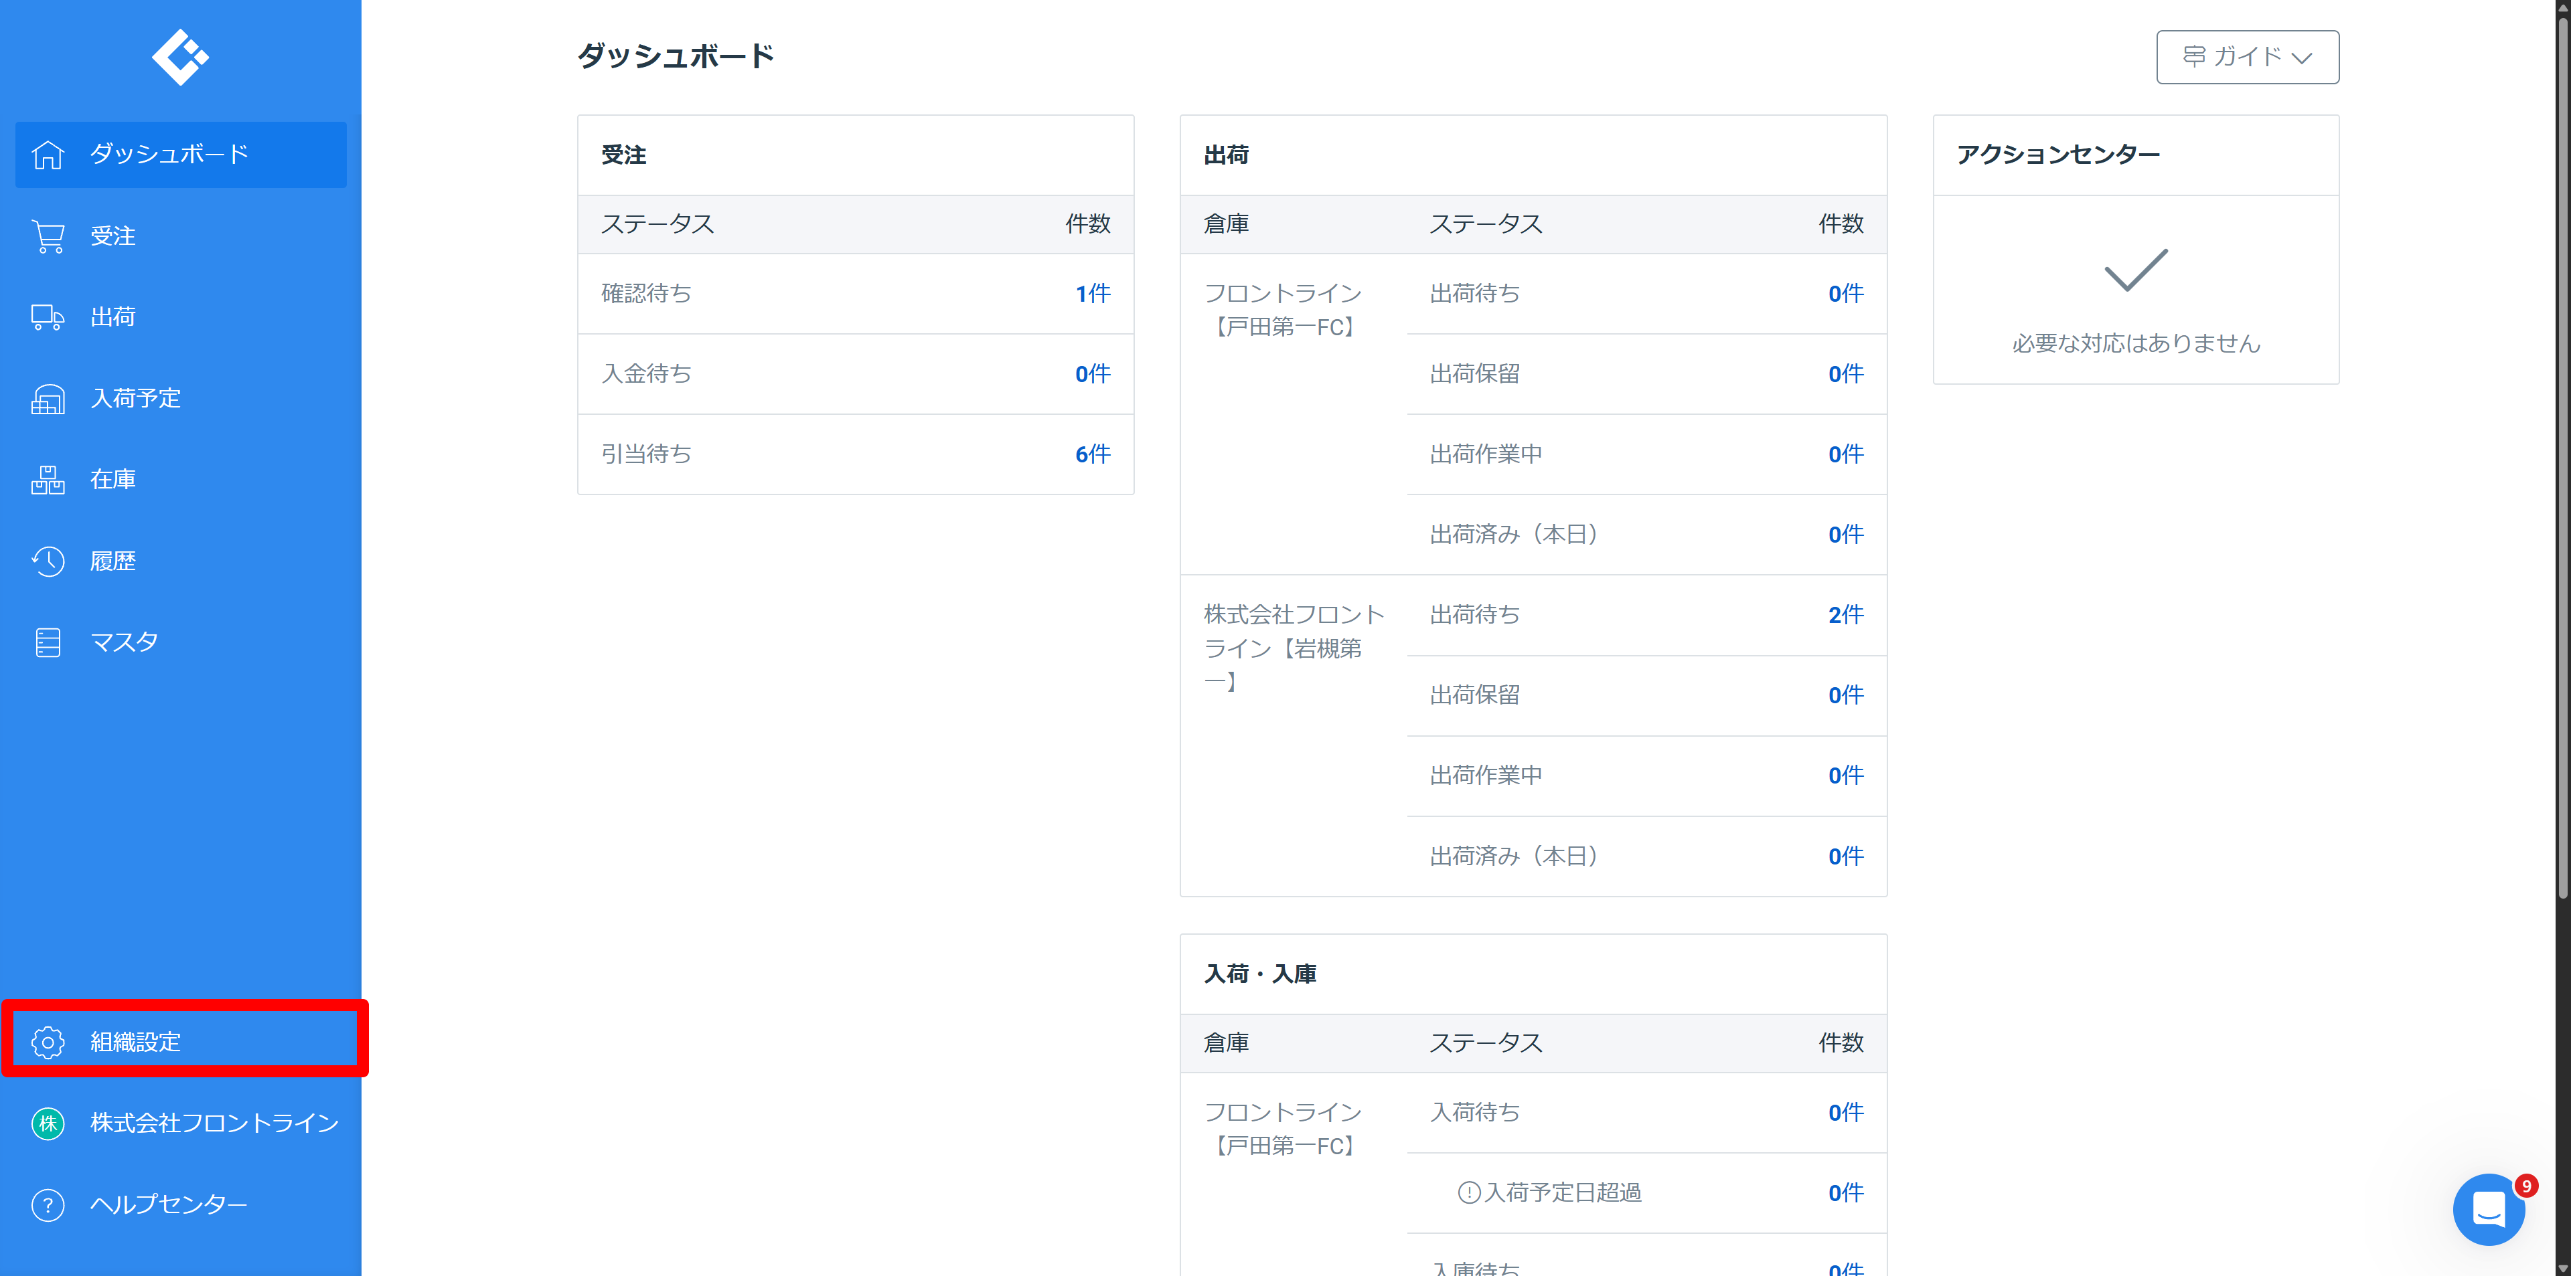Click 0件 count for 入金待ち
The image size is (2571, 1276).
click(1093, 374)
